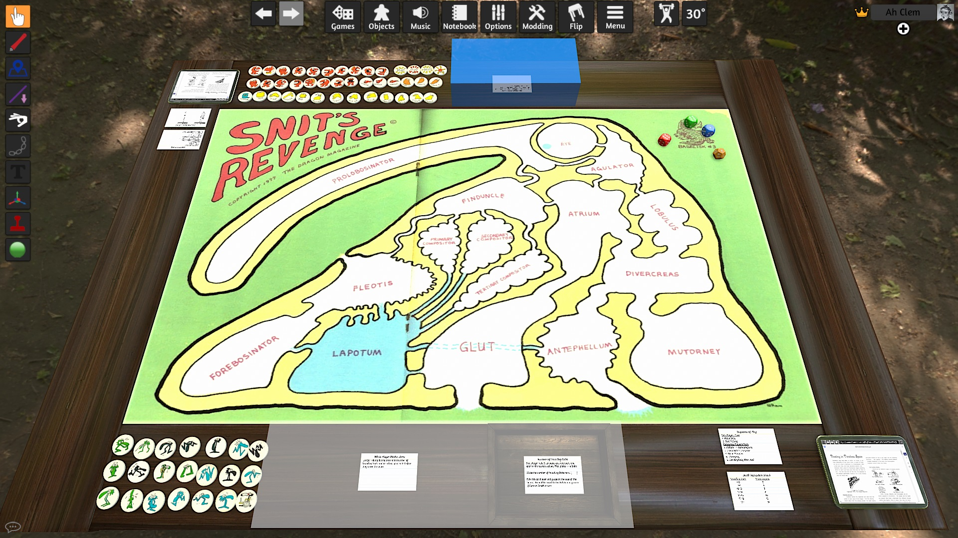Viewport: 958px width, 538px height.
Task: Expand the Options menu
Action: (x=498, y=17)
